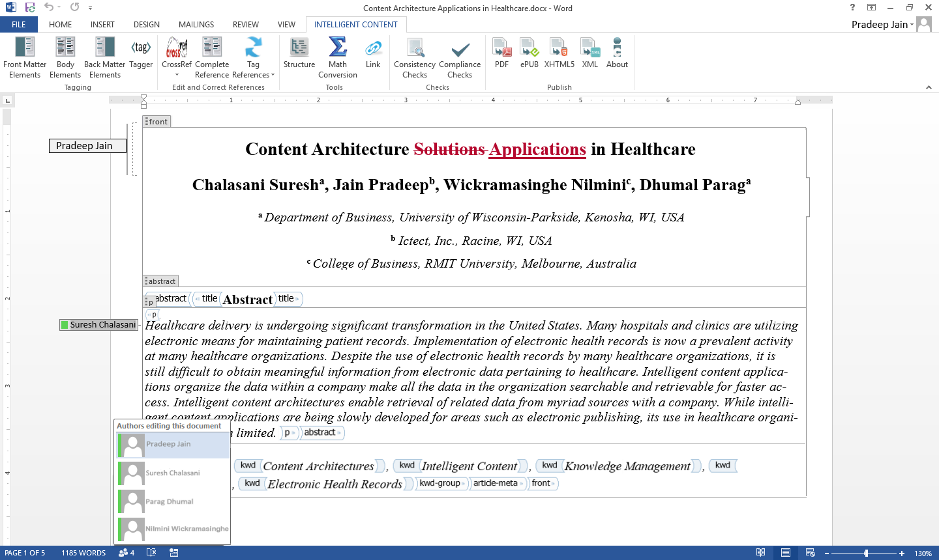Click the article-meta closing tag
This screenshot has width=939, height=560.
pyautogui.click(x=498, y=483)
